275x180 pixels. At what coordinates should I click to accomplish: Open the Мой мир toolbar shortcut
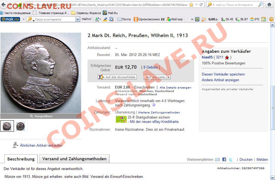175,19
